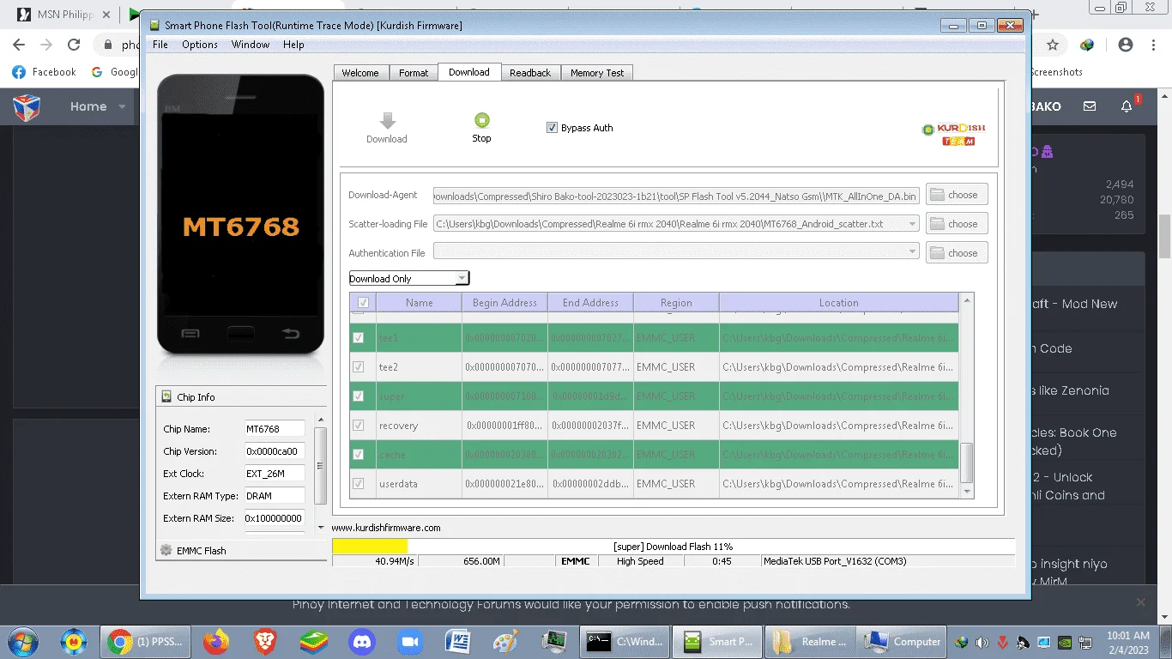Click the partition table vertical scrollbar thumb
This screenshot has height=659, width=1172.
[967, 463]
